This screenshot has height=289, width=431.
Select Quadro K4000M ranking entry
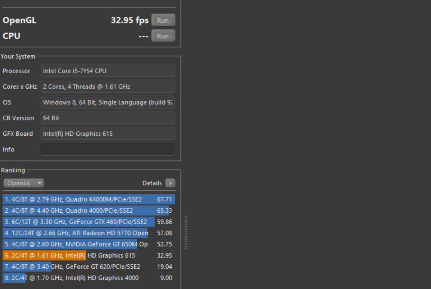[x=89, y=199]
